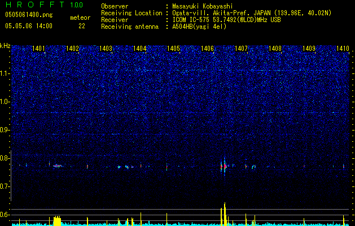This screenshot has height=226, width=355.
Task: Click the 'Receiving Location' label
Action: 132,14
